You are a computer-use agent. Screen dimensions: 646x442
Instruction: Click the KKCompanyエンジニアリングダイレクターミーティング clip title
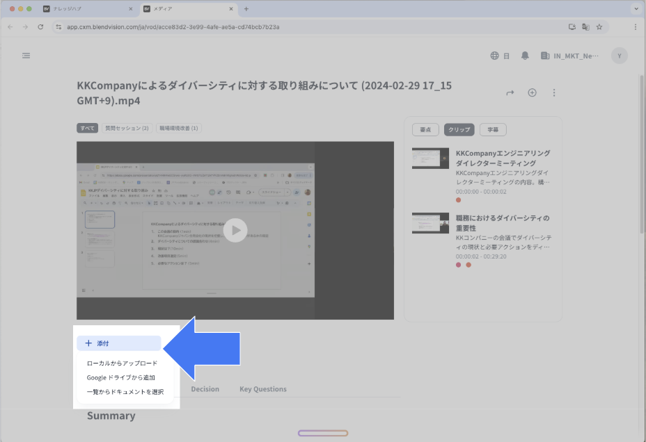pyautogui.click(x=503, y=158)
